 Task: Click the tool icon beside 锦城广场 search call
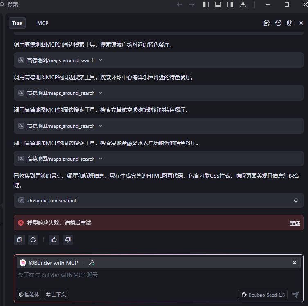point(21,60)
